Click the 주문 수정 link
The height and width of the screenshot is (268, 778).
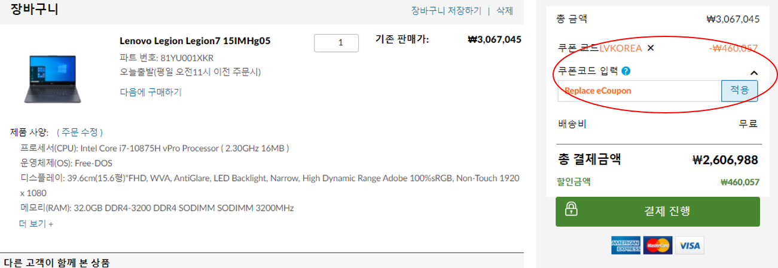(80, 132)
